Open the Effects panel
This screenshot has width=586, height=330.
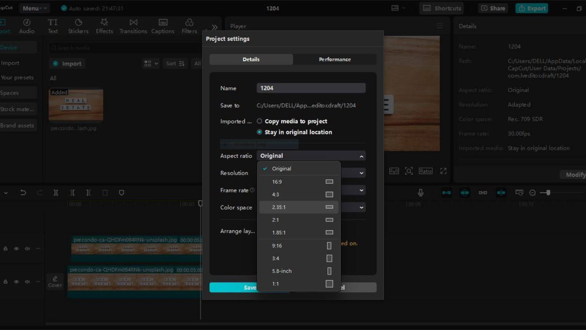click(104, 26)
